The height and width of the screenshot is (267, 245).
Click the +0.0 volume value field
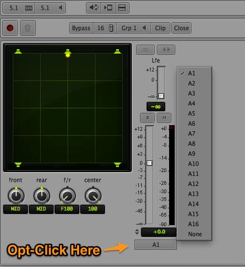click(158, 232)
